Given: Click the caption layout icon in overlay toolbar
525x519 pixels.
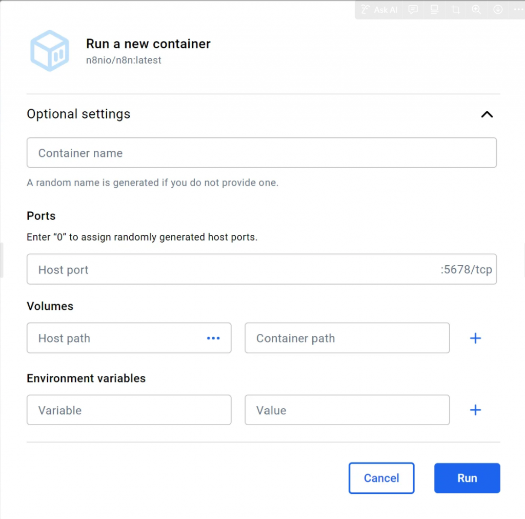Looking at the screenshot, I should tap(434, 10).
